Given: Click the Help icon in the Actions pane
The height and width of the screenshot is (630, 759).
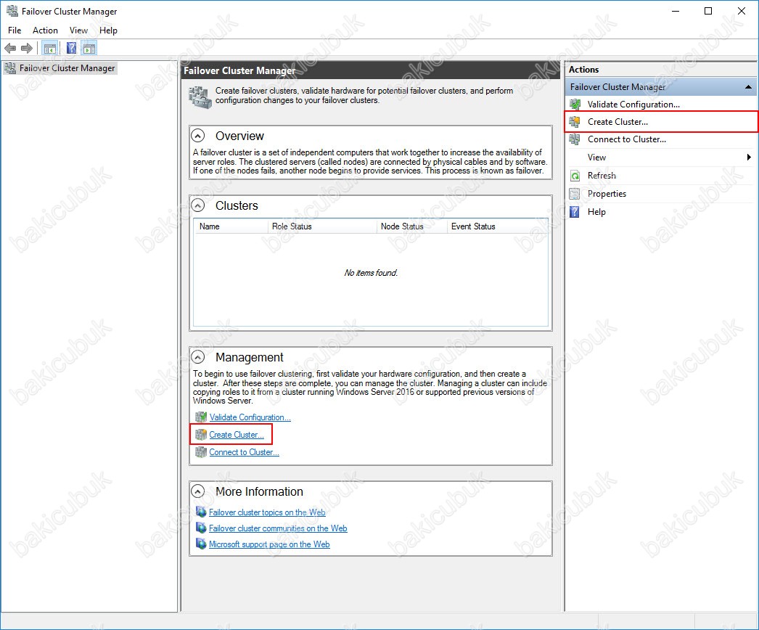Looking at the screenshot, I should coord(575,212).
